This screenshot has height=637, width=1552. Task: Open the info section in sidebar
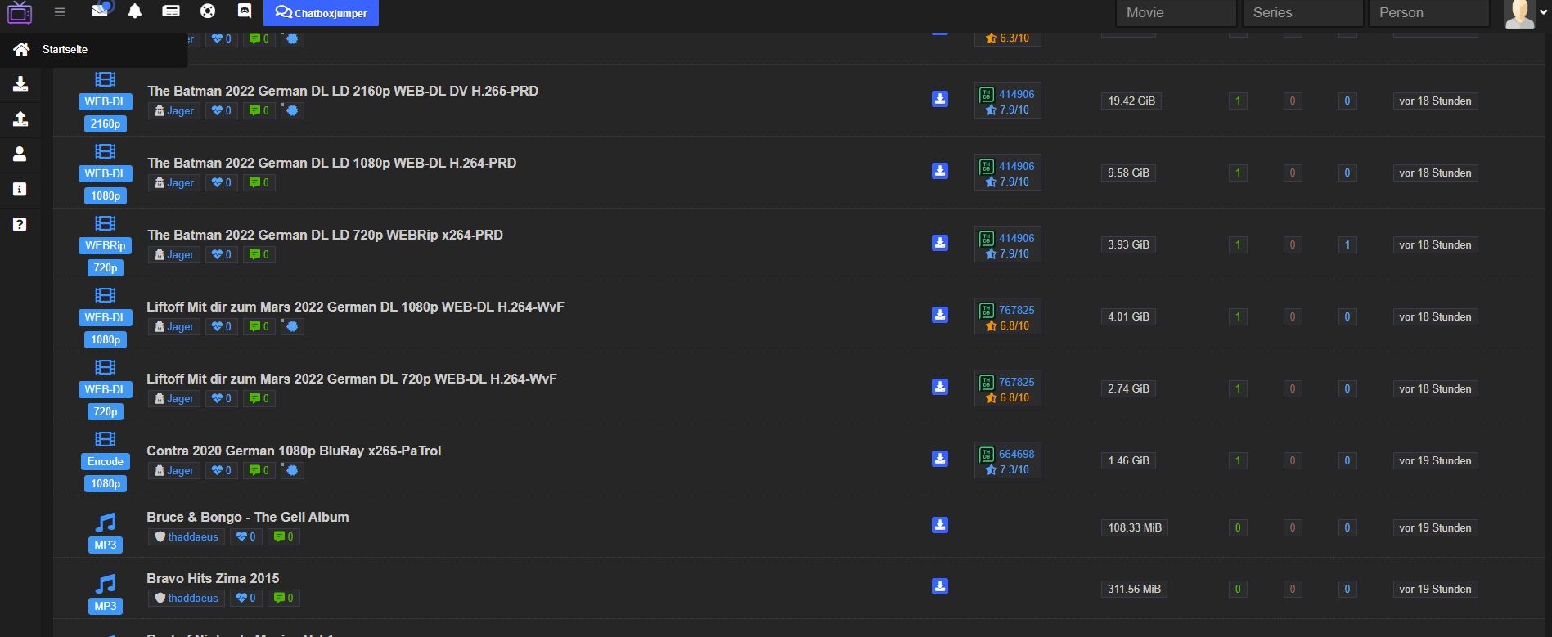pos(20,189)
